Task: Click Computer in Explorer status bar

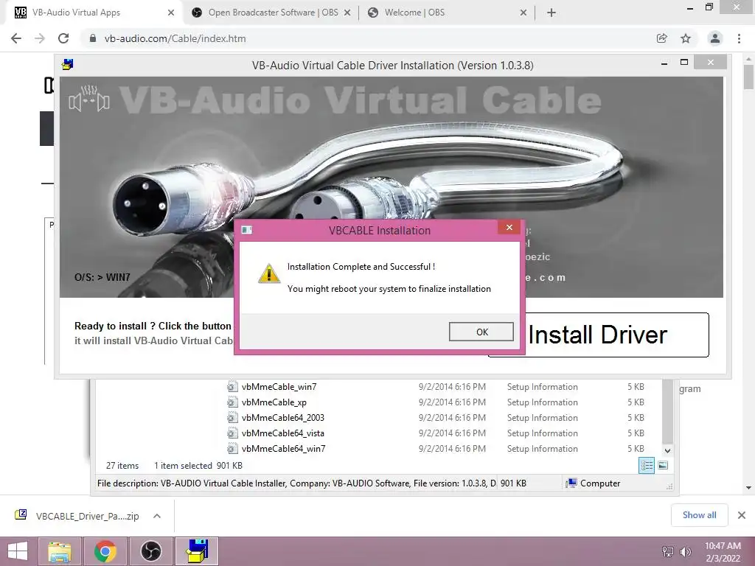Action: pos(594,483)
